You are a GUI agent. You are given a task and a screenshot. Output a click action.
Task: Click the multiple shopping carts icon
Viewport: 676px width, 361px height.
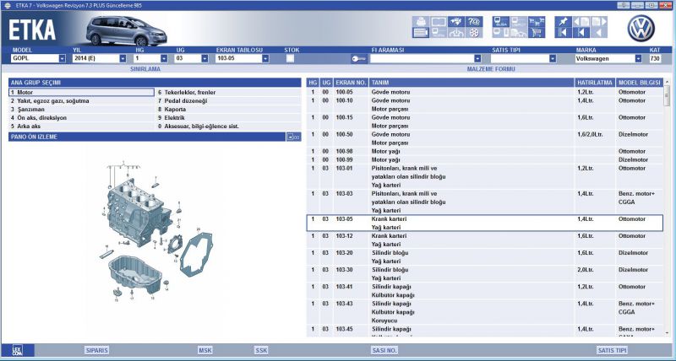(537, 22)
